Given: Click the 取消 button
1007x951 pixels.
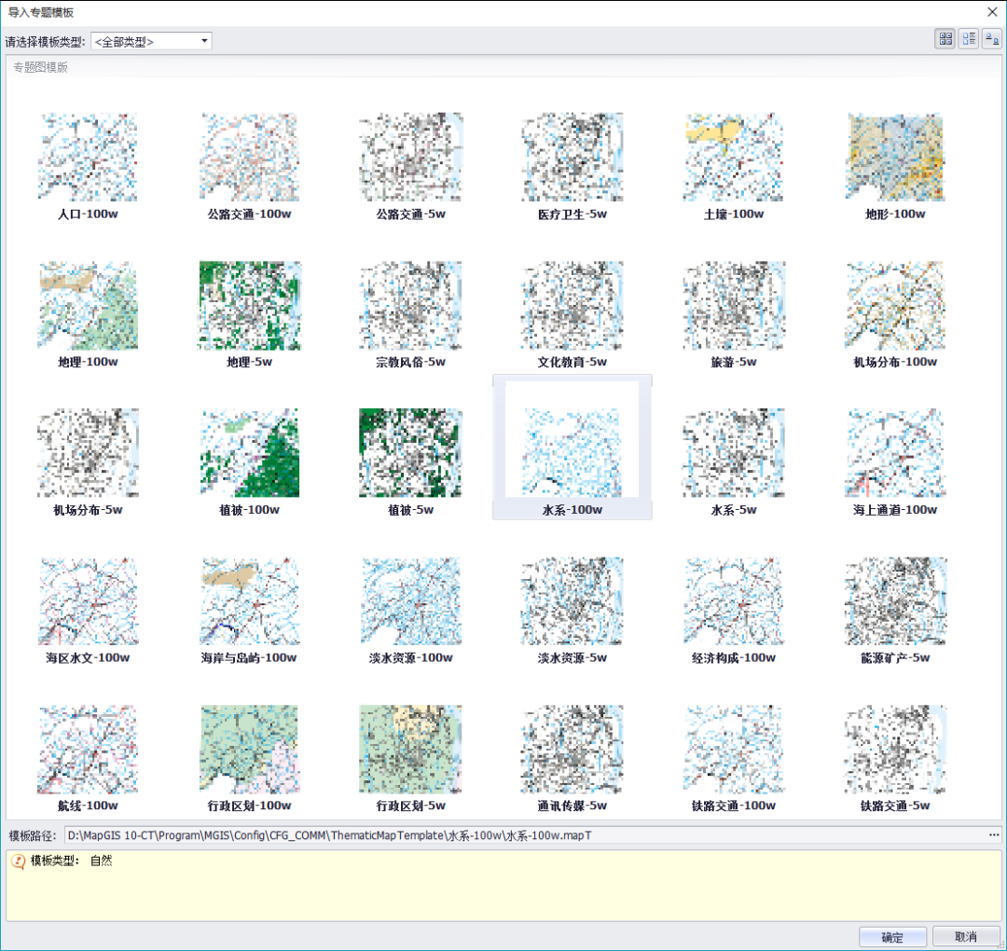Looking at the screenshot, I should [x=966, y=936].
